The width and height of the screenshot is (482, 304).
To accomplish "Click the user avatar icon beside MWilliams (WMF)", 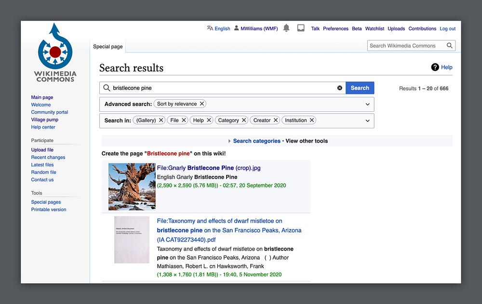I will 236,28.
